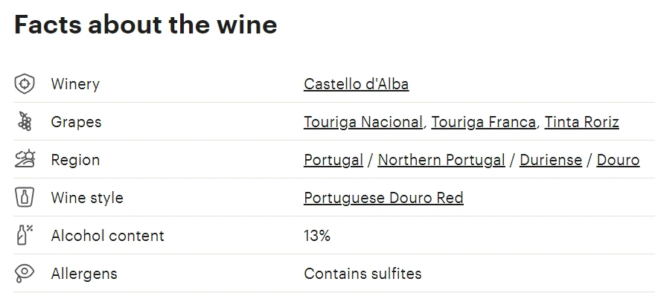
Task: Click the Alcohol content bottle percent icon
Action: (x=25, y=235)
